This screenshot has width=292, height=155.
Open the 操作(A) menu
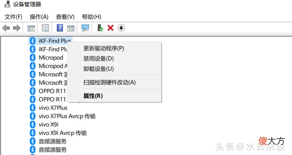coord(39,17)
